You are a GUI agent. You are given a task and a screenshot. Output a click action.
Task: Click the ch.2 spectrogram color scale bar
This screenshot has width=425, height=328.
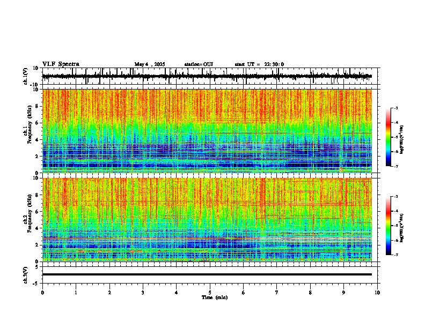(x=388, y=226)
